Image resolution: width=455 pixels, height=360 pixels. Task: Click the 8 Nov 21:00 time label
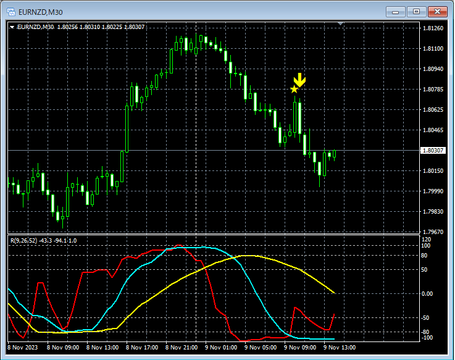coord(182,348)
